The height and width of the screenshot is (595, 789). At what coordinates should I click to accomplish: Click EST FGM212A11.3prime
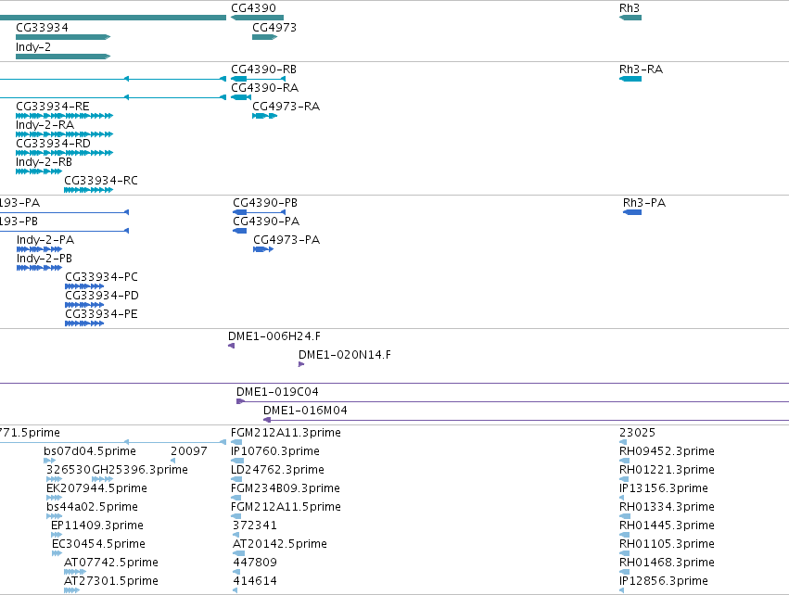coord(236,443)
